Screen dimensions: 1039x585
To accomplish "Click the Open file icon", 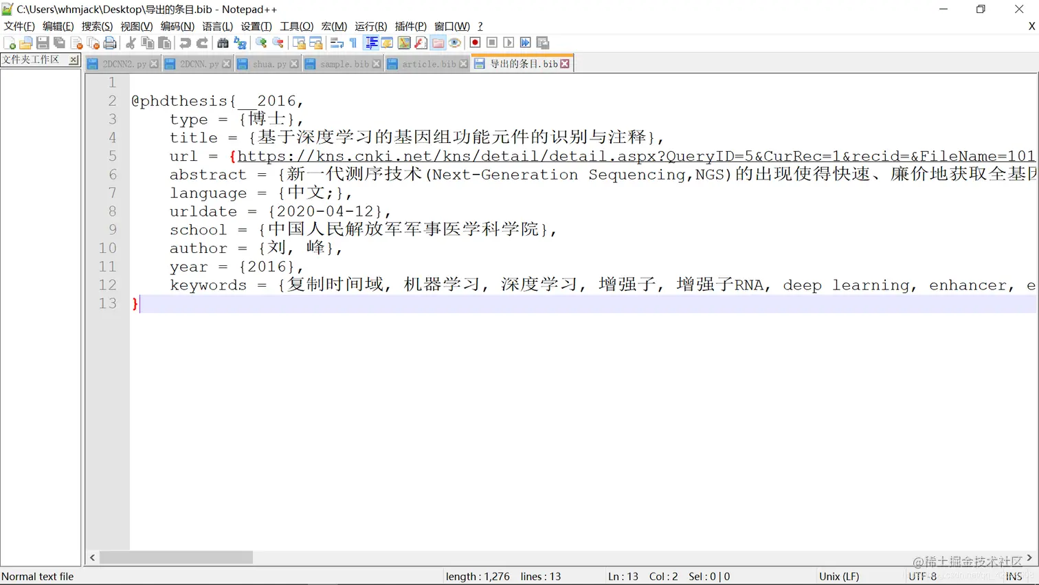I will tap(26, 43).
